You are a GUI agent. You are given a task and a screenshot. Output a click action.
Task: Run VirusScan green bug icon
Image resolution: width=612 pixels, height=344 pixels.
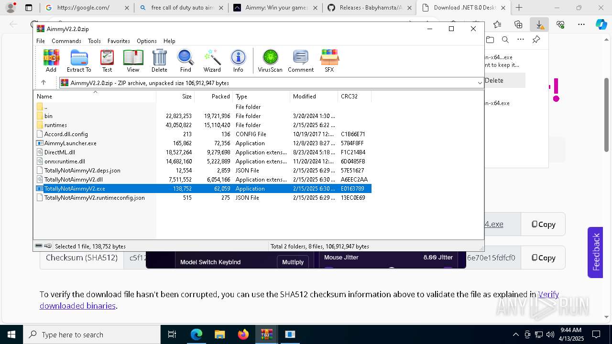[270, 61]
